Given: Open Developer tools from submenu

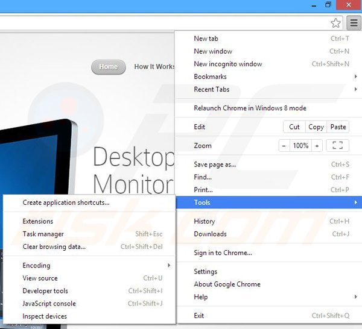Looking at the screenshot, I should click(x=45, y=291).
